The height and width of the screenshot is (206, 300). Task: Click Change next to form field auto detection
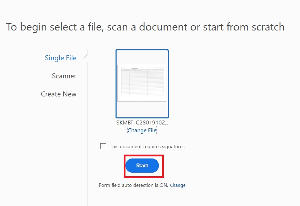coord(178,185)
